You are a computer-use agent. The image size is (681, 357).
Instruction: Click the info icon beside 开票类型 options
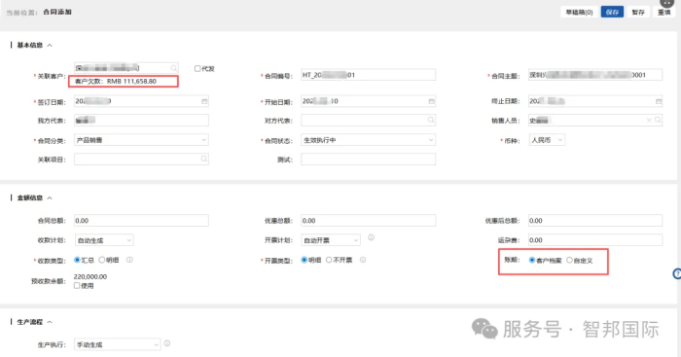(363, 260)
